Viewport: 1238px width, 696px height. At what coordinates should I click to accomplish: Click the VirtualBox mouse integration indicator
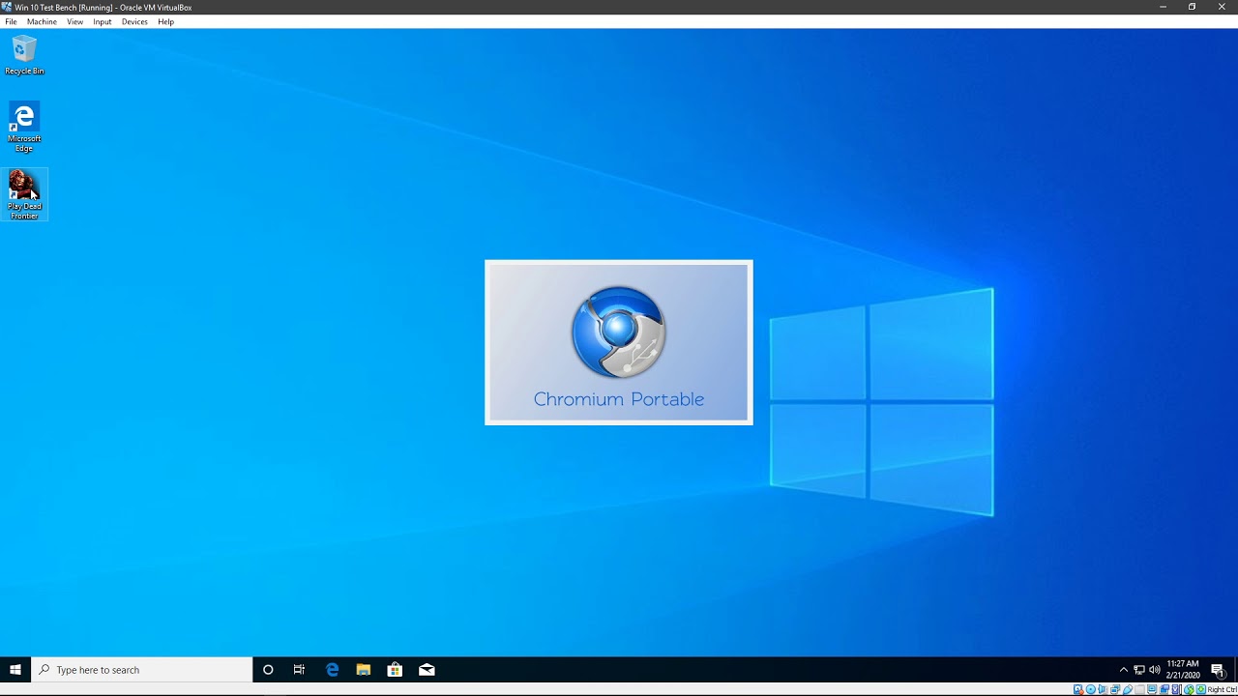pos(1189,689)
